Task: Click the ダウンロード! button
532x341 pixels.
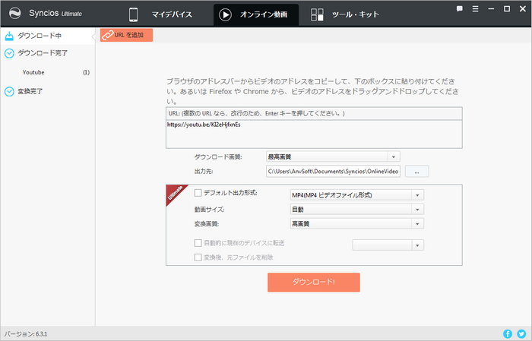Action: (x=313, y=283)
